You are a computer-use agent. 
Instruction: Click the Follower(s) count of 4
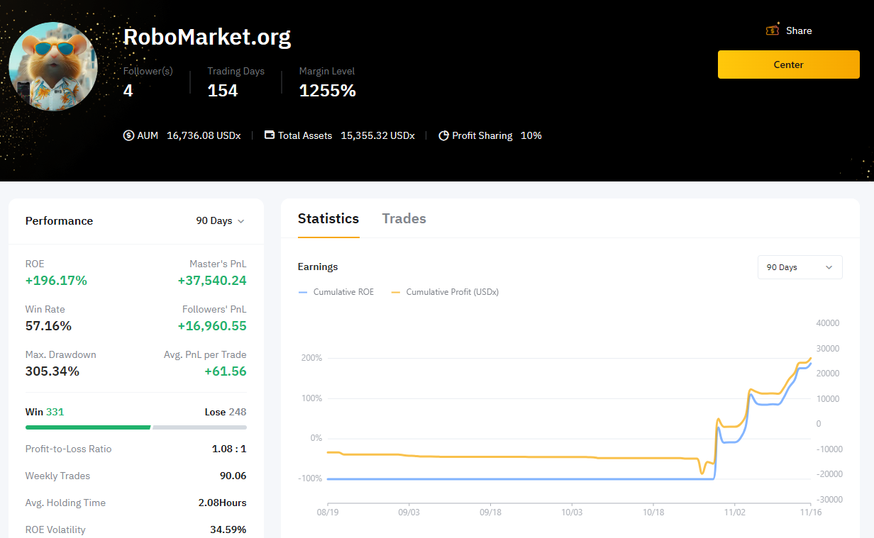[128, 91]
